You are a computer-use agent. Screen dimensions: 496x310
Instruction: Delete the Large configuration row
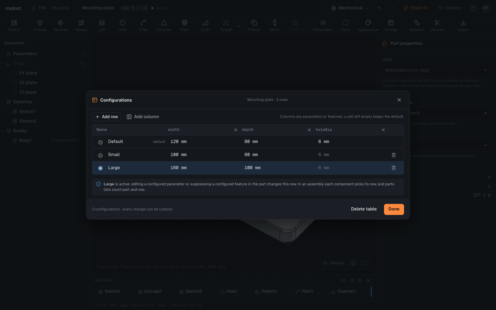[394, 168]
